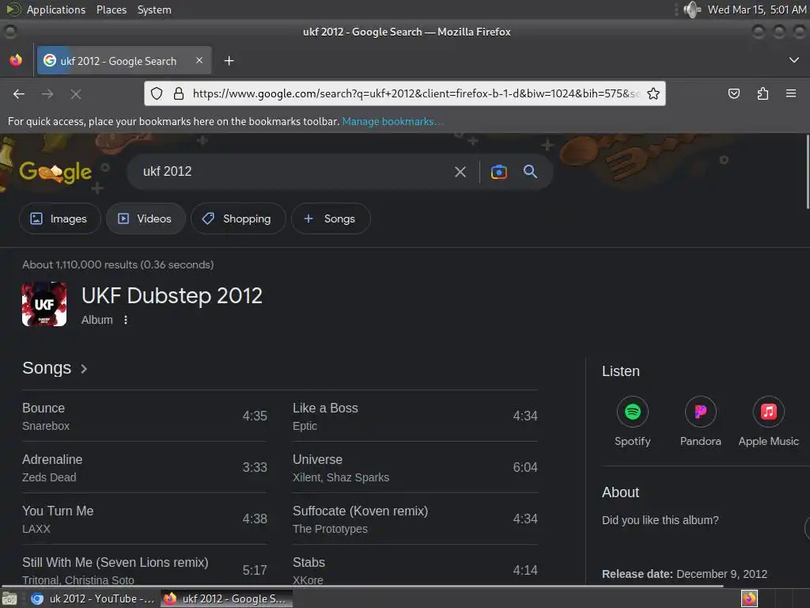Image resolution: width=810 pixels, height=608 pixels.
Task: Expand the Songs section chevron
Action: 84,369
